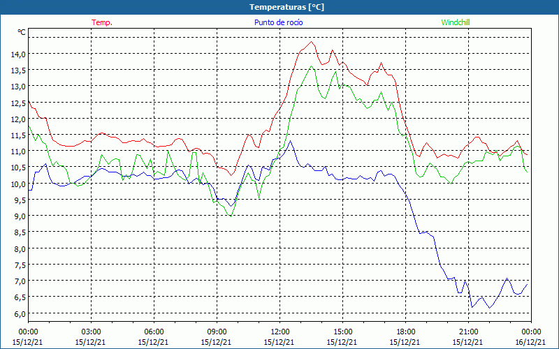This screenshot has height=349, width=559.
Task: Click the 15/12/21 date under 12:00
Action: pyautogui.click(x=279, y=342)
